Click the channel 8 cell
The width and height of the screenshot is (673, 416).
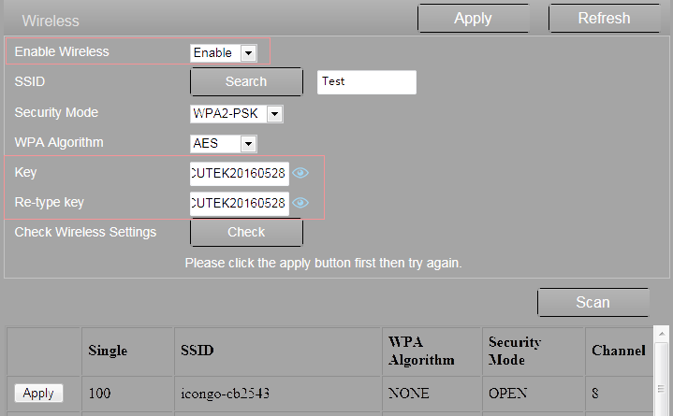coord(619,394)
